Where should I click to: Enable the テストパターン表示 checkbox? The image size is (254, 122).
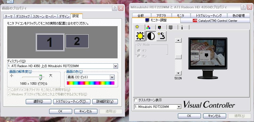136,100
